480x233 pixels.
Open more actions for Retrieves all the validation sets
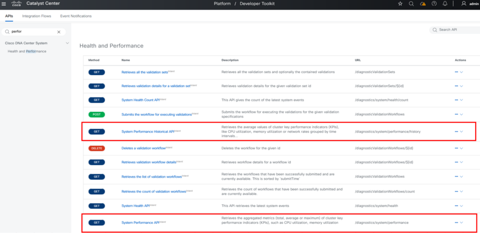pyautogui.click(x=456, y=72)
